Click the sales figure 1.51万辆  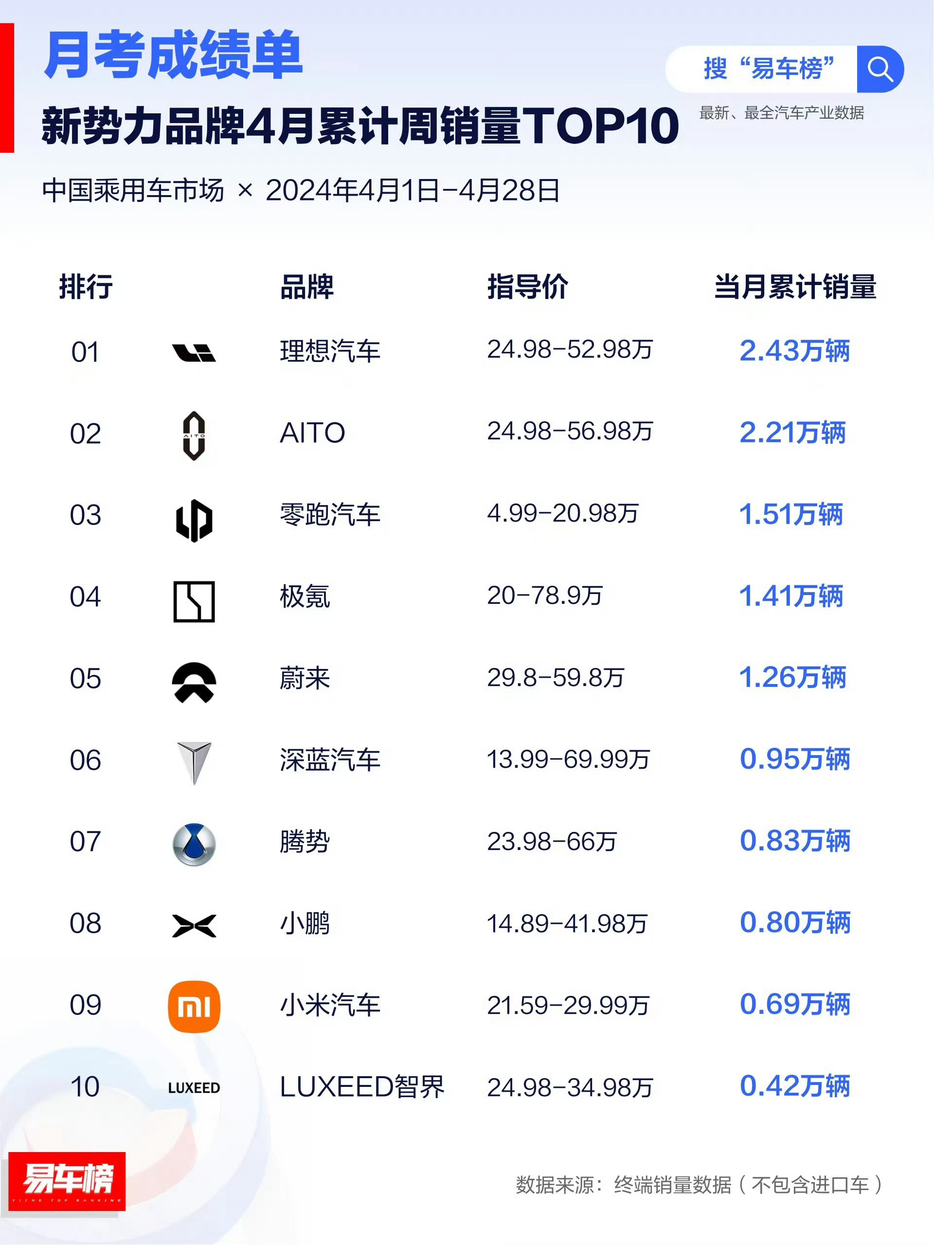click(791, 514)
